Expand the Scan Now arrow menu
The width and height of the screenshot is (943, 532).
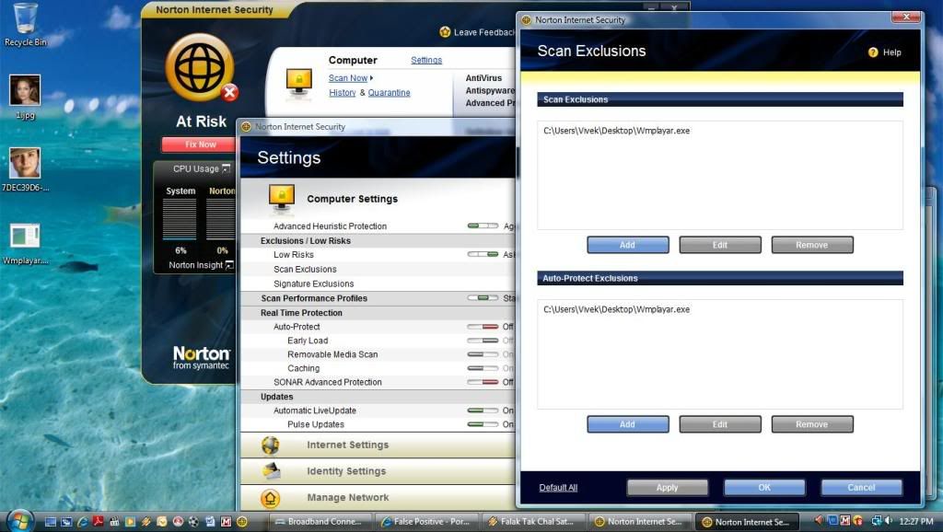(372, 78)
